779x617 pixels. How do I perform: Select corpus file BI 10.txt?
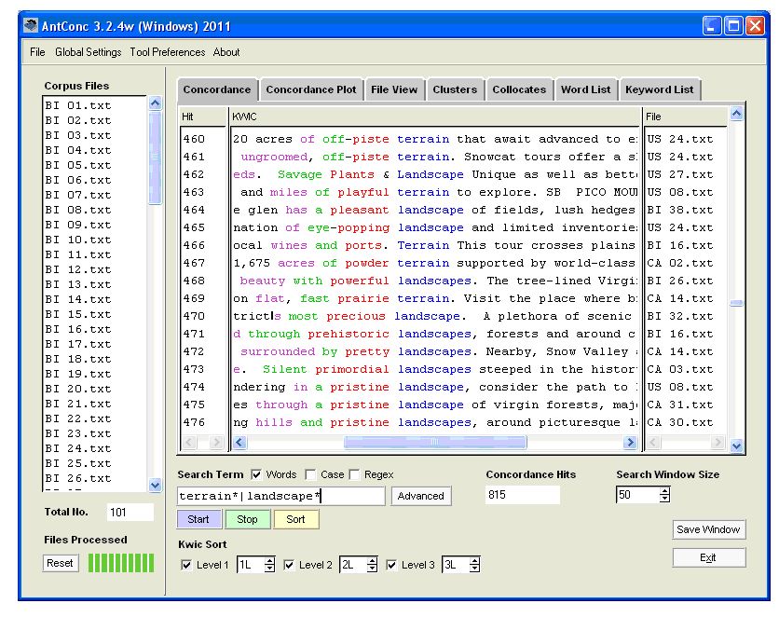coord(78,240)
